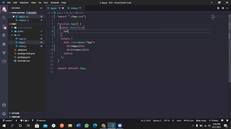231x129 pixels.
Task: Open the Run and Debug view
Action: 4,35
